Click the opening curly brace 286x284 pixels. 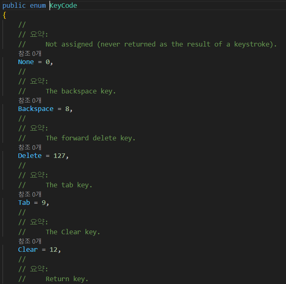[x=4, y=15]
